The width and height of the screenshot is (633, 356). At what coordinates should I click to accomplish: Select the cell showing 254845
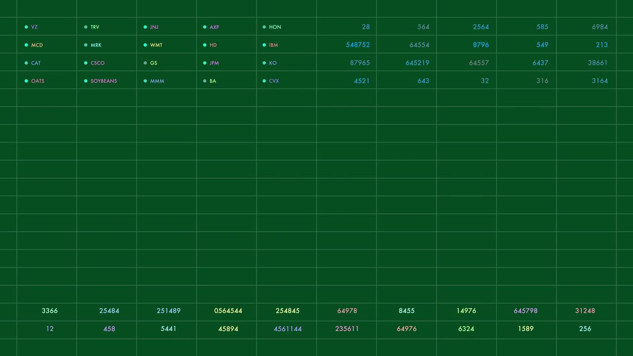(x=286, y=312)
